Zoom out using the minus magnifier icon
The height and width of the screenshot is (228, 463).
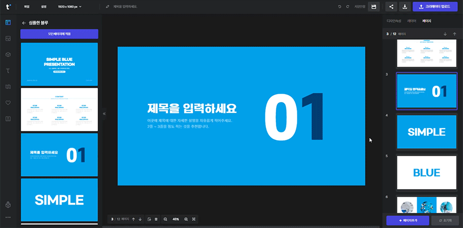(x=165, y=219)
